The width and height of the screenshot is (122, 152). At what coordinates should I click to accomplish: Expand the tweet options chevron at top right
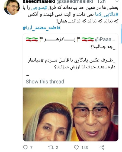coord(117,1)
